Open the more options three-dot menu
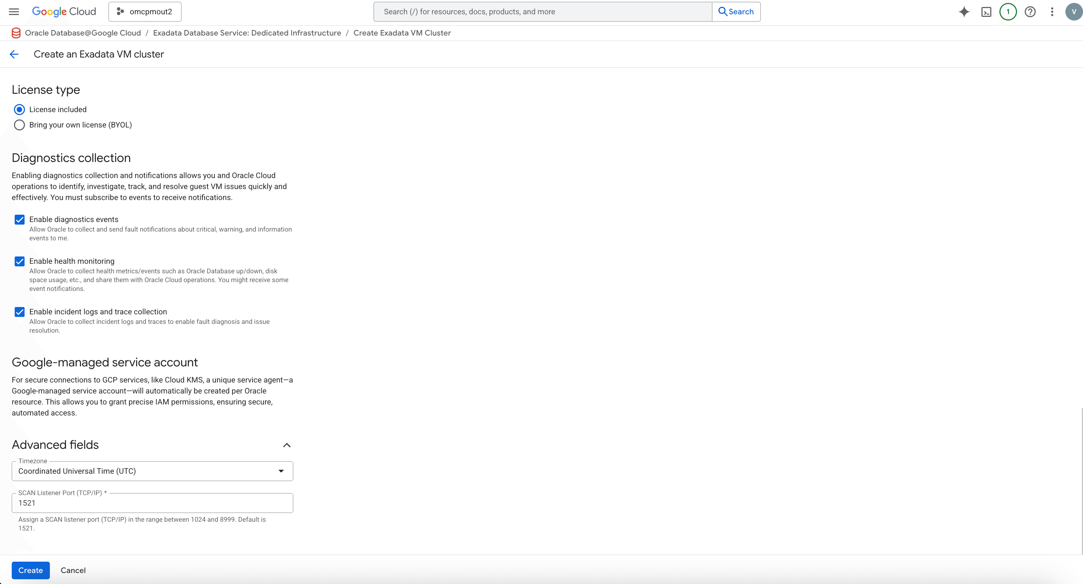The width and height of the screenshot is (1083, 584). click(1052, 11)
